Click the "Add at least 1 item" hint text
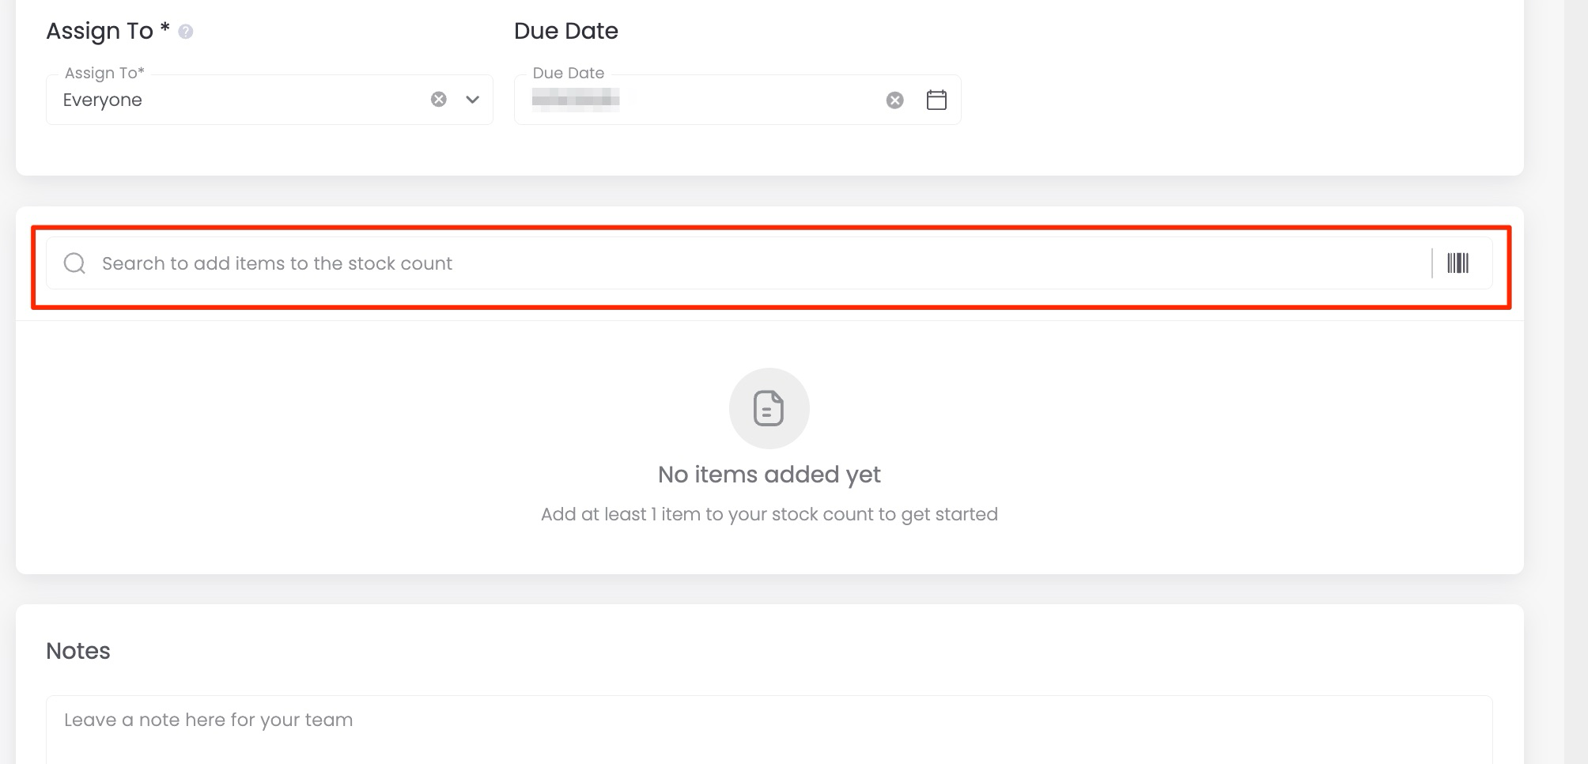The width and height of the screenshot is (1588, 764). 769,515
